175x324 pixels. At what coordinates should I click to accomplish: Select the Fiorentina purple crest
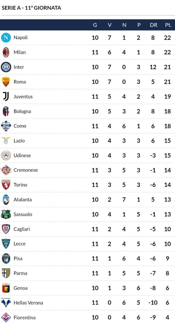[x=6, y=318]
